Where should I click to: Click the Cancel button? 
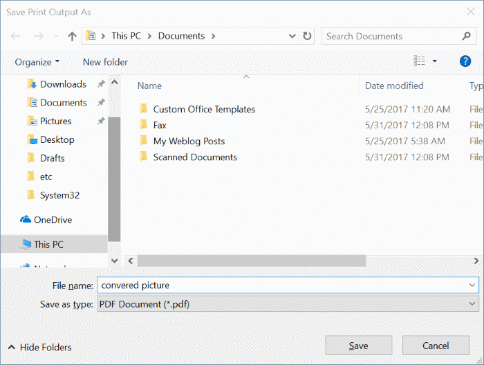click(436, 346)
